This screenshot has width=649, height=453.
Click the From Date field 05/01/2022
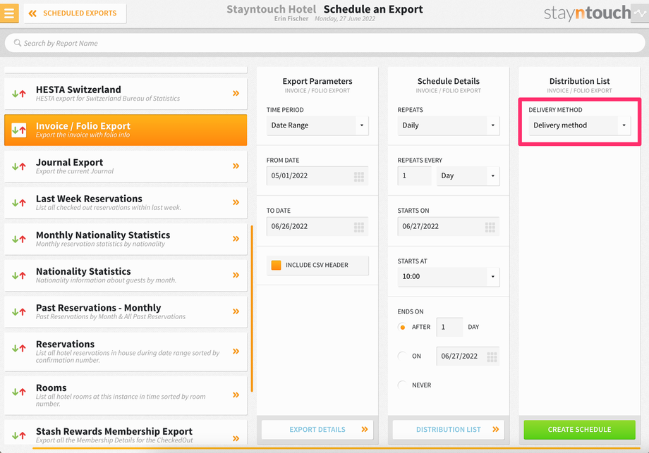317,176
